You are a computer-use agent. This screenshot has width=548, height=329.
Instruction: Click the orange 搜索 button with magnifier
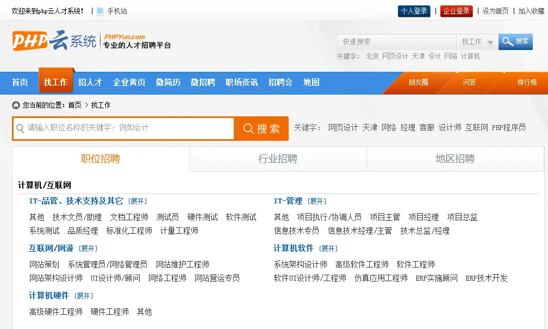pos(261,128)
